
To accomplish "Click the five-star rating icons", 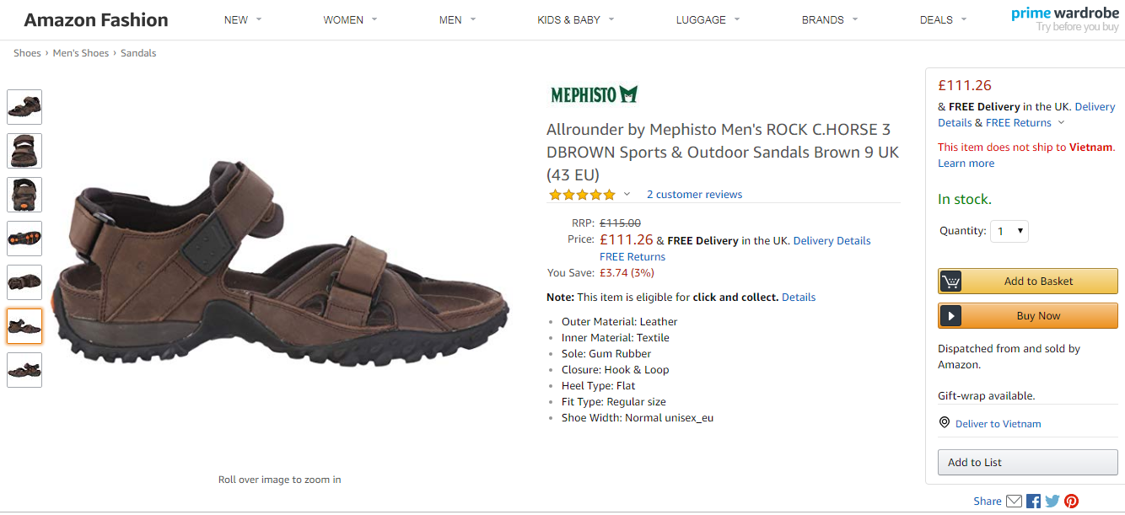I will (x=582, y=195).
